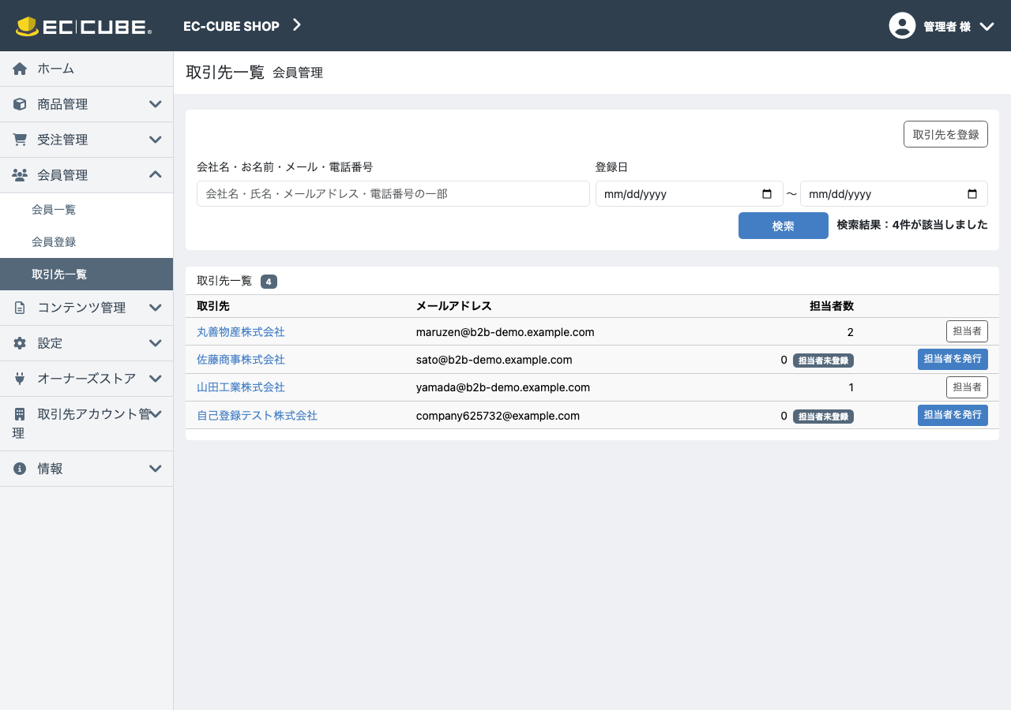Open 会員登録 in the sidebar
Screen dimensions: 1011x710
pos(86,242)
